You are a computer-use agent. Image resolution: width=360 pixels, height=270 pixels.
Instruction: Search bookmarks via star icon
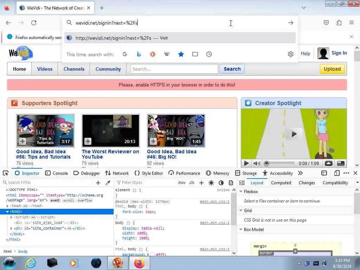coord(181,54)
